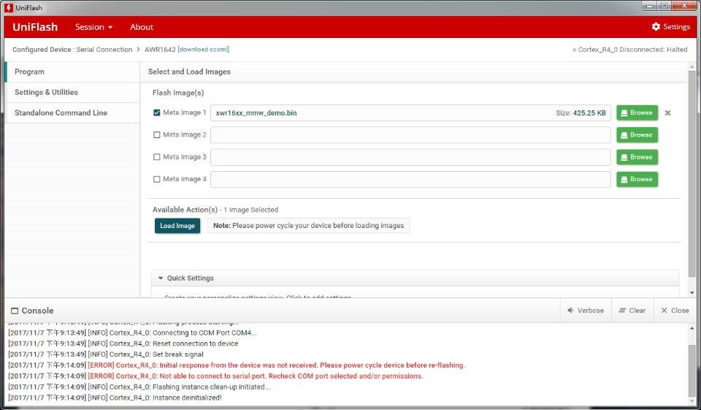Screen dimensions: 701x410
Task: Click the AWR1642 device name
Action: (x=160, y=49)
